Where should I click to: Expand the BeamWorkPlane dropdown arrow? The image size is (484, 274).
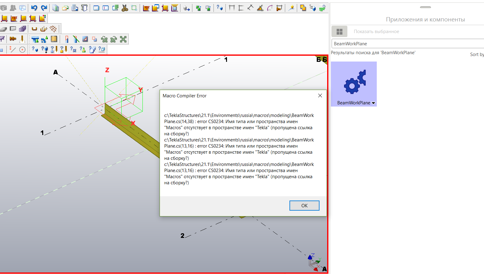point(373,103)
